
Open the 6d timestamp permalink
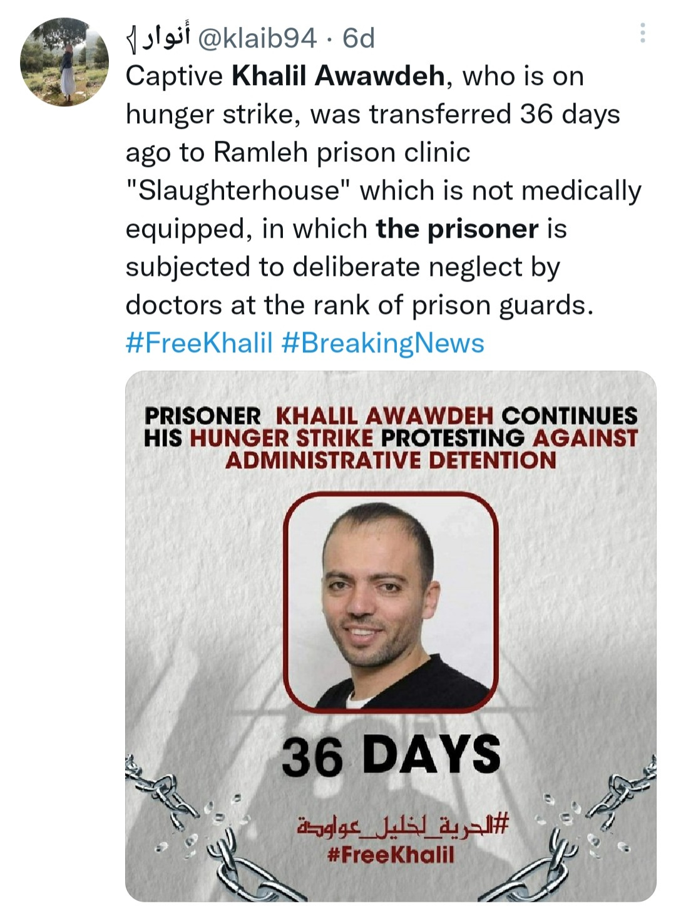359,39
